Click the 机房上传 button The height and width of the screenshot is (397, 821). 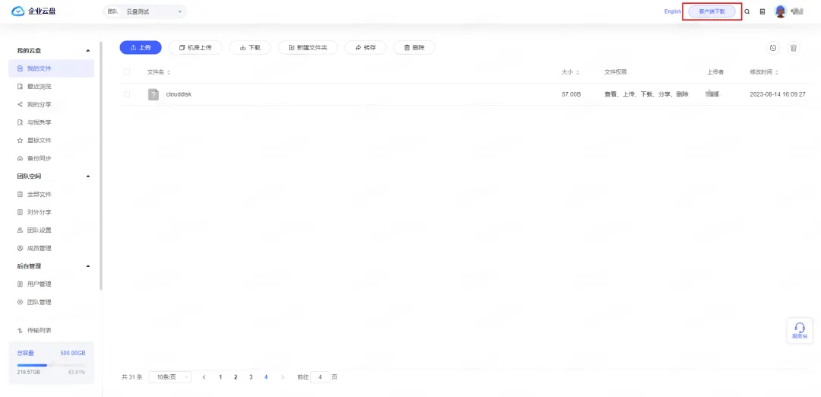pos(196,47)
